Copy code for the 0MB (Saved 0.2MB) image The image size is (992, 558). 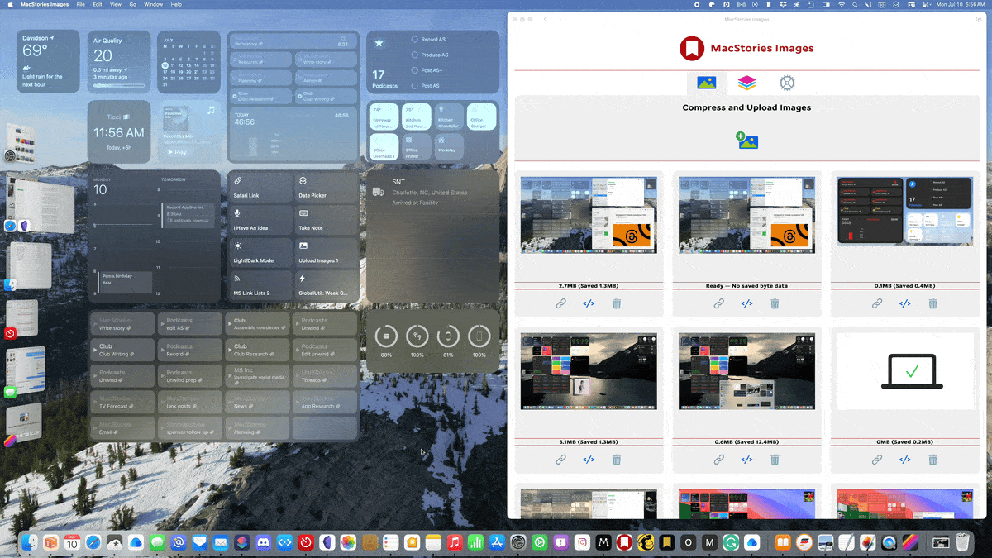905,460
